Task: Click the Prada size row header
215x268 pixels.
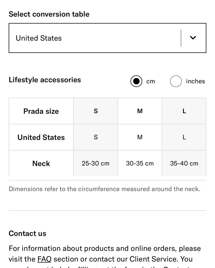Action: (x=41, y=111)
